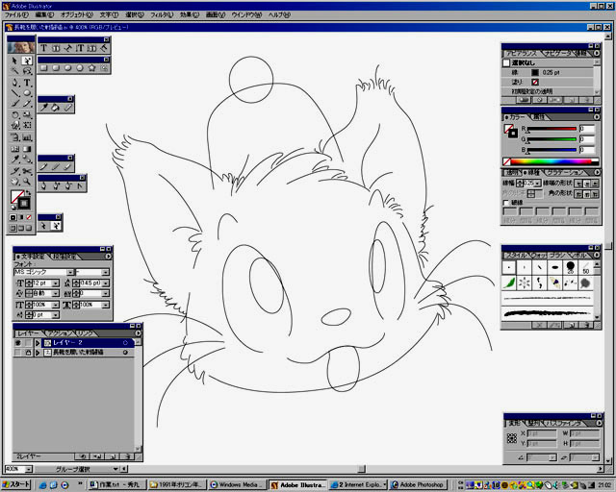Expand レイヤー 2 layer triangle
This screenshot has height=492, width=616.
tap(38, 343)
